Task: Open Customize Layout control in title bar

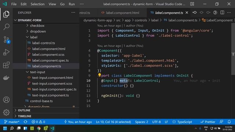Action: coord(192,4)
